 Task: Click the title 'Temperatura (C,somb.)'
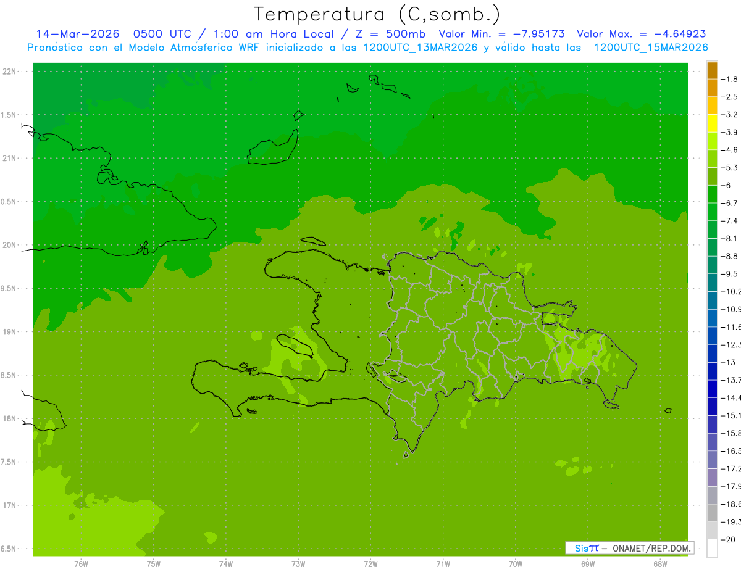(x=377, y=14)
